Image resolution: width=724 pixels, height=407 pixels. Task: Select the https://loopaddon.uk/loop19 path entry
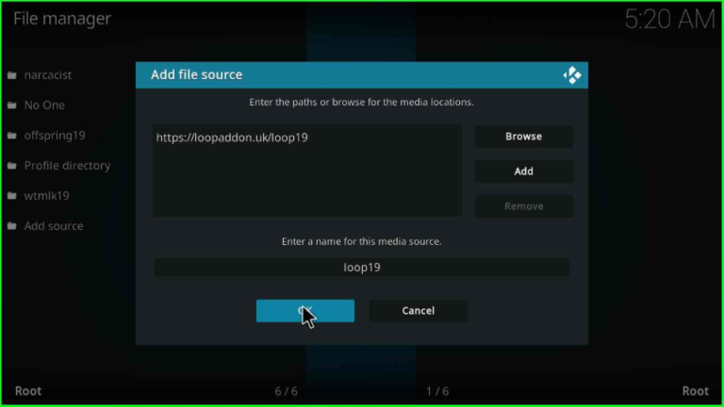click(x=232, y=138)
